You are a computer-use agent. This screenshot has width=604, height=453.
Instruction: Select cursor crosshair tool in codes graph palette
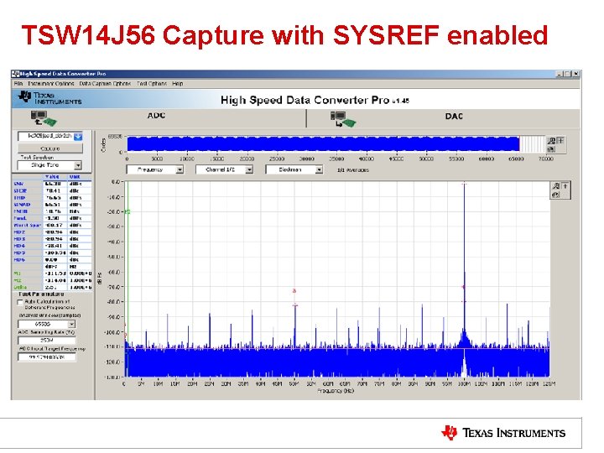(x=560, y=141)
